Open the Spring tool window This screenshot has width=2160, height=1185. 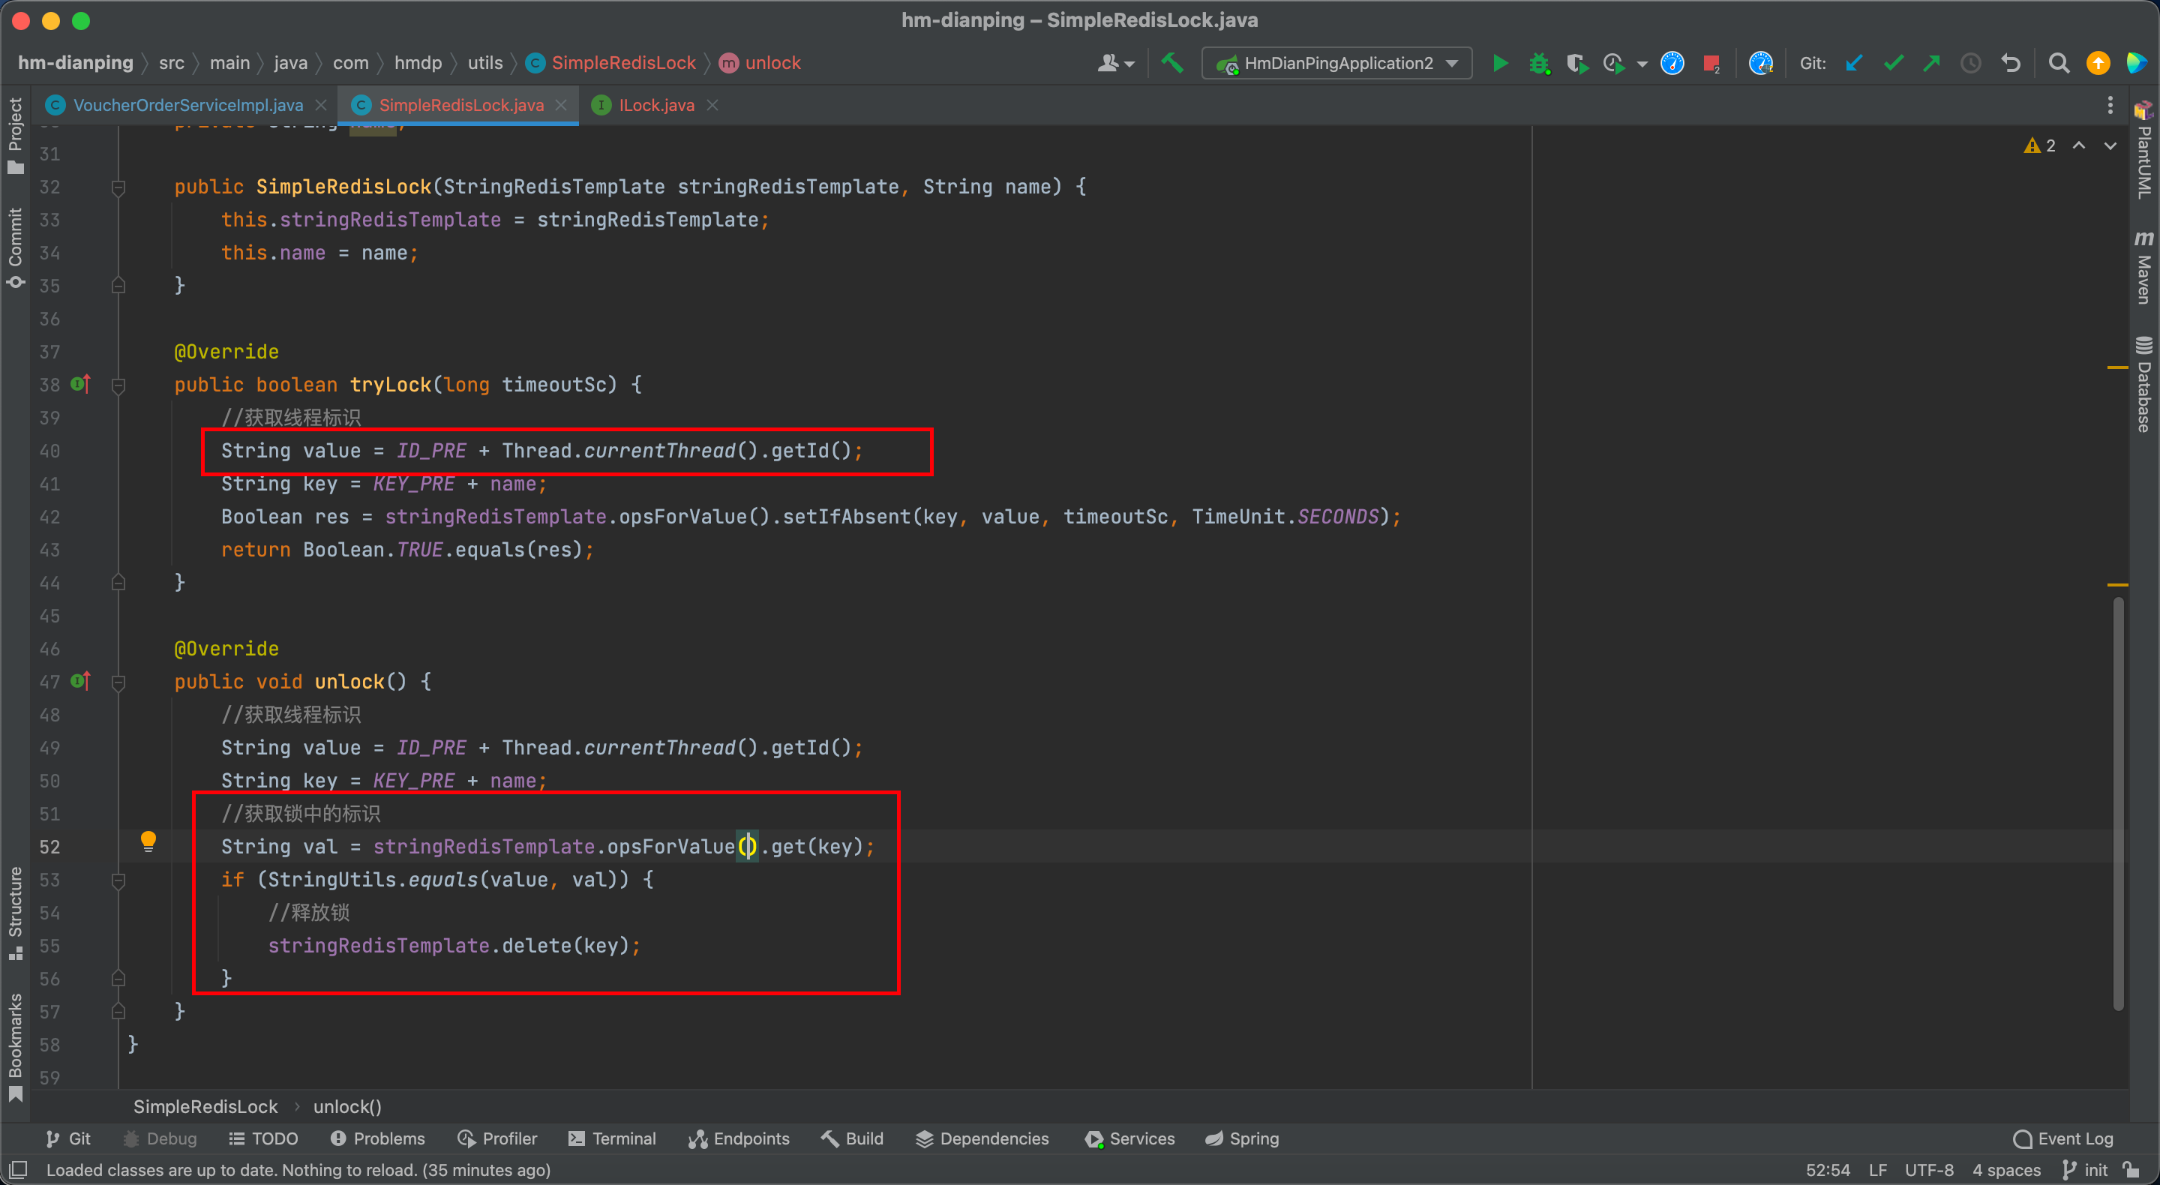tap(1242, 1138)
